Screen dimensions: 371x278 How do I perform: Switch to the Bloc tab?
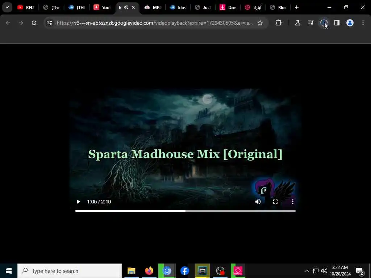(279, 7)
